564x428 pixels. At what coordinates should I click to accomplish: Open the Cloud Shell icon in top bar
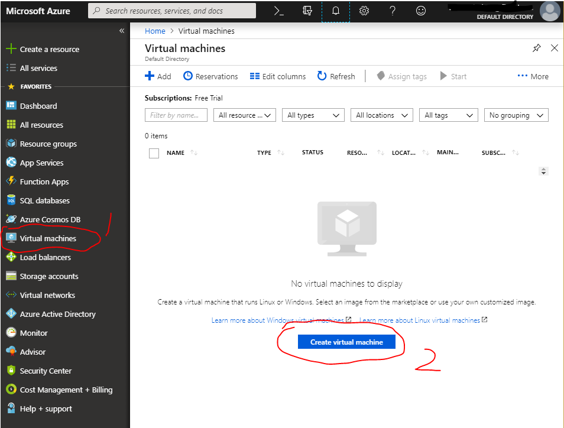278,11
